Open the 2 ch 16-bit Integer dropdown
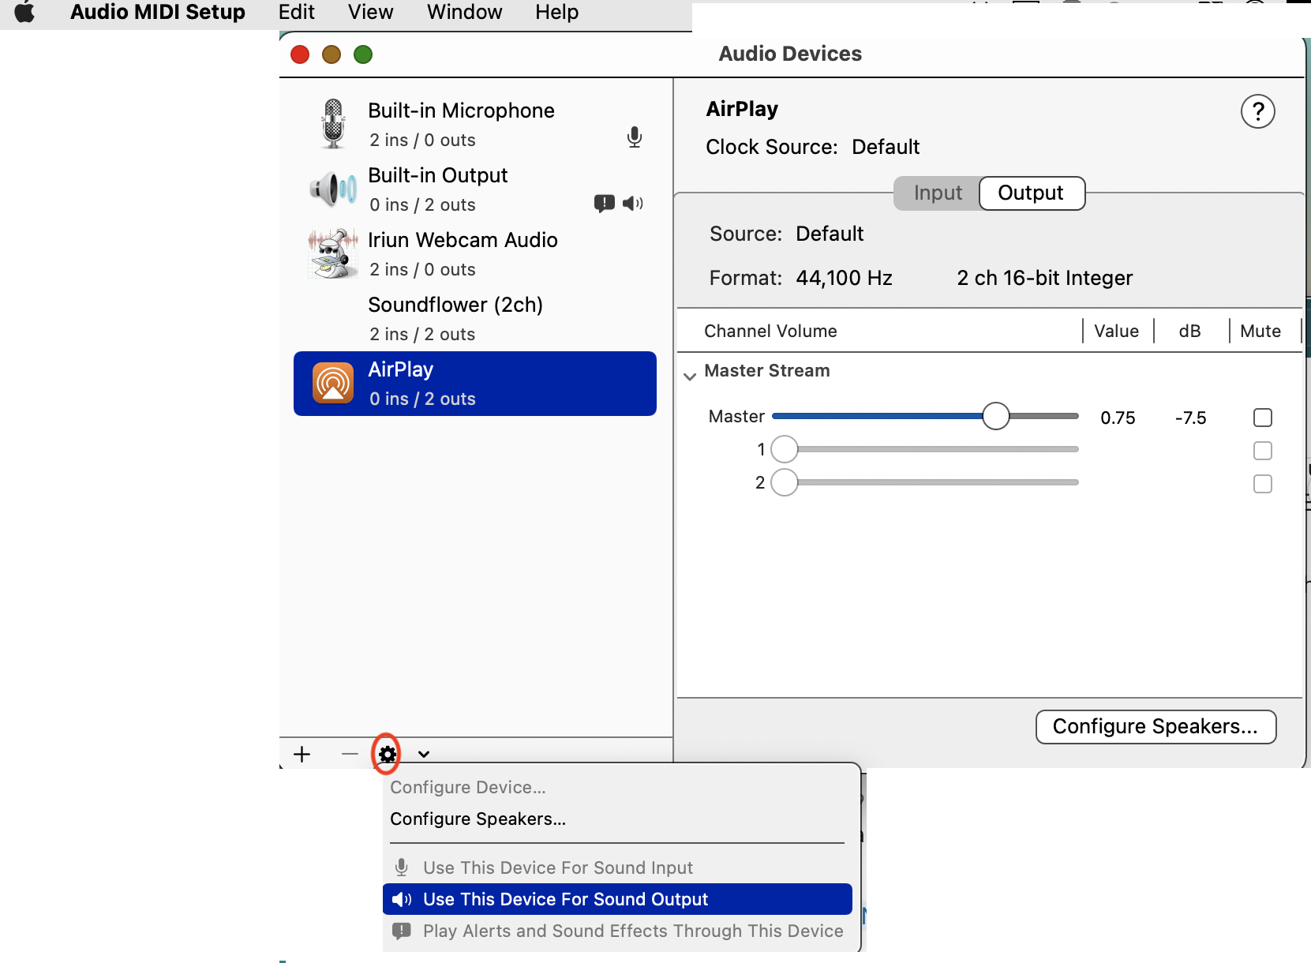This screenshot has height=963, width=1311. 1044,278
